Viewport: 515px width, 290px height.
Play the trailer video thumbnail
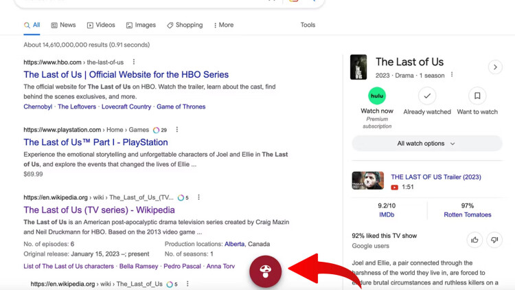point(368,181)
